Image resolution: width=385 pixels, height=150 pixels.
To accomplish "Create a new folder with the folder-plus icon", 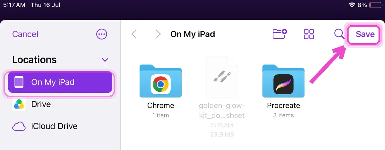I will 280,34.
